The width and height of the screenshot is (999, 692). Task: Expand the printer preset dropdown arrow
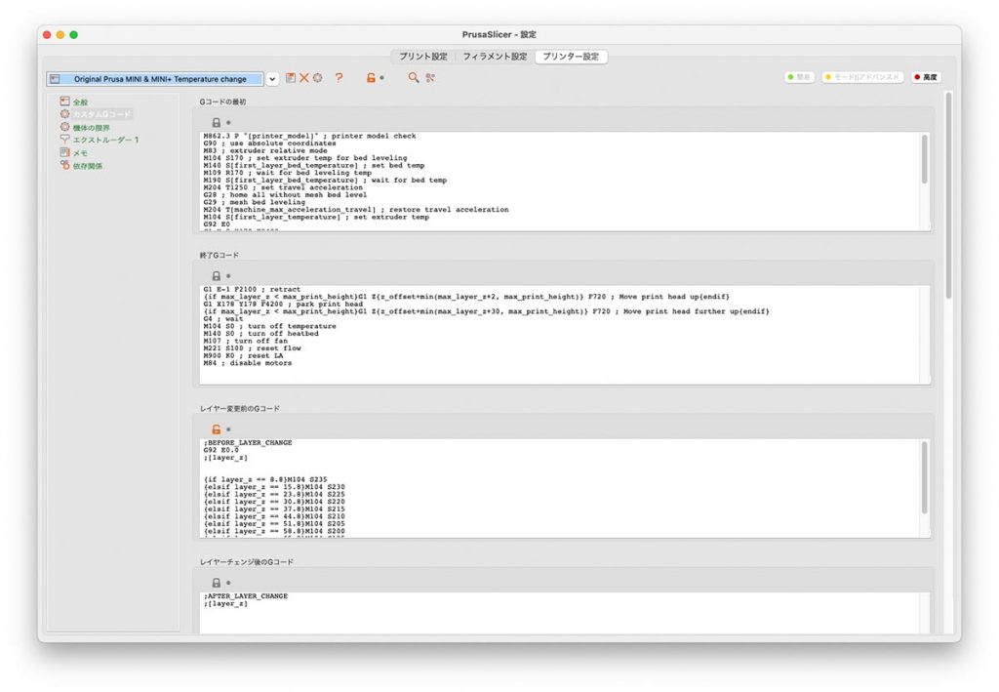272,79
